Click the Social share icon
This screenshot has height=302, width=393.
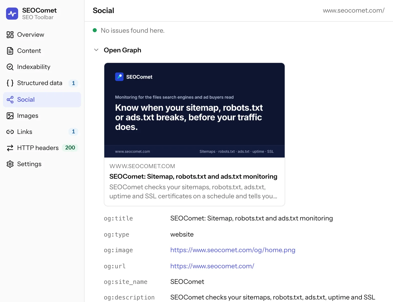point(10,100)
